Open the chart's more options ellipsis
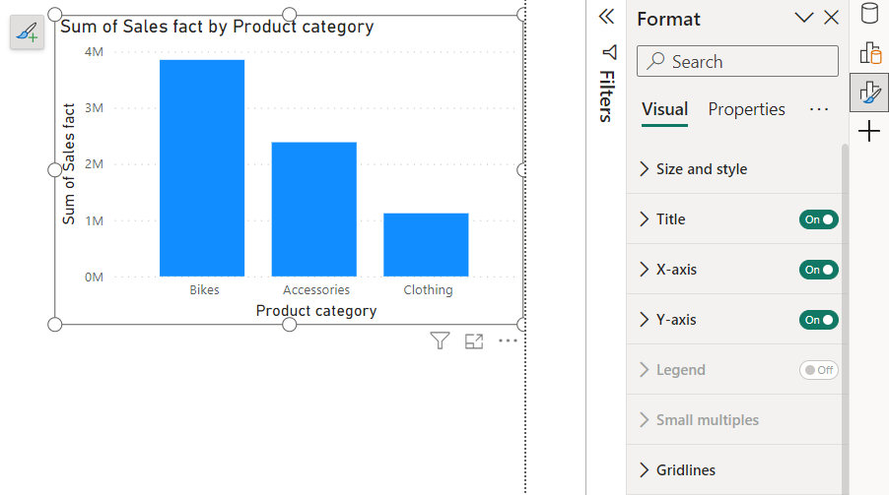This screenshot has width=889, height=495. point(508,341)
